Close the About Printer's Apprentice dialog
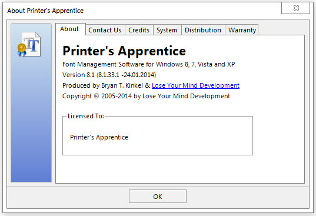The image size is (316, 216). click(295, 8)
